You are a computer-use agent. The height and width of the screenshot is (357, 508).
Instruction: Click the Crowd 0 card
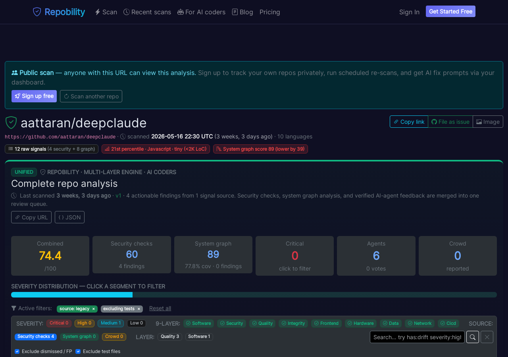coord(458,256)
